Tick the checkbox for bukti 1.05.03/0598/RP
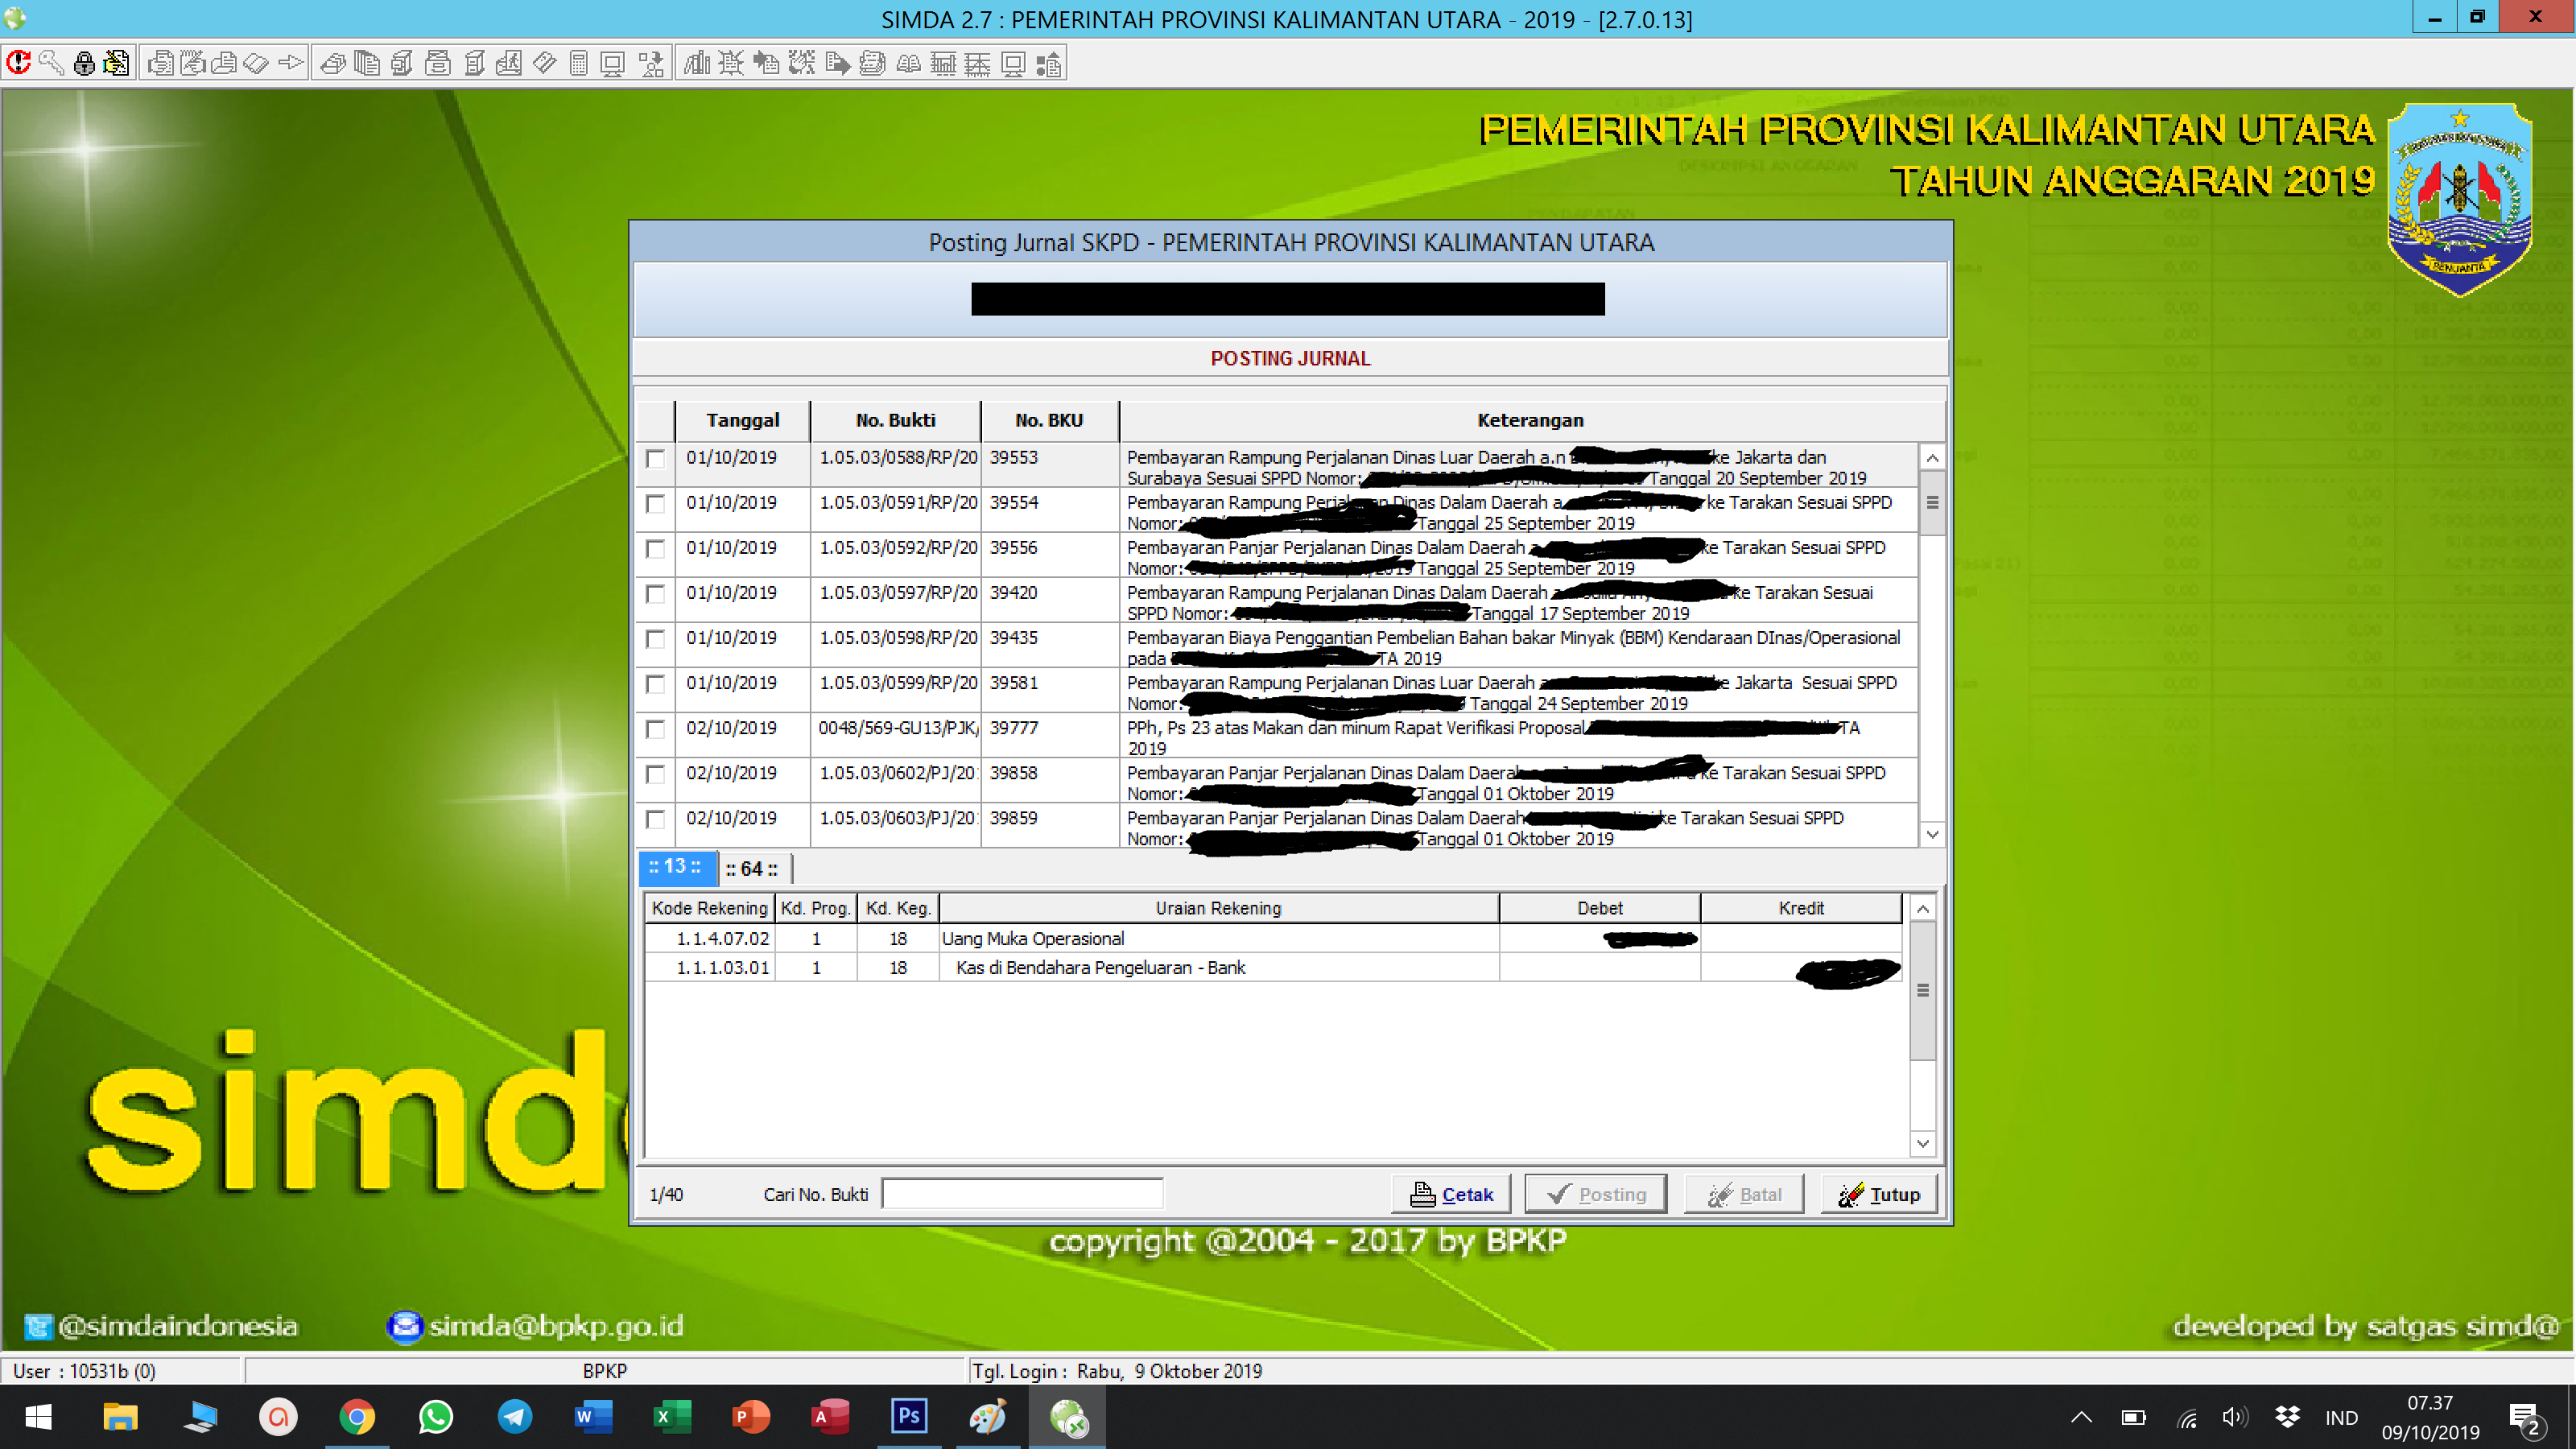2576x1449 pixels. pos(655,639)
